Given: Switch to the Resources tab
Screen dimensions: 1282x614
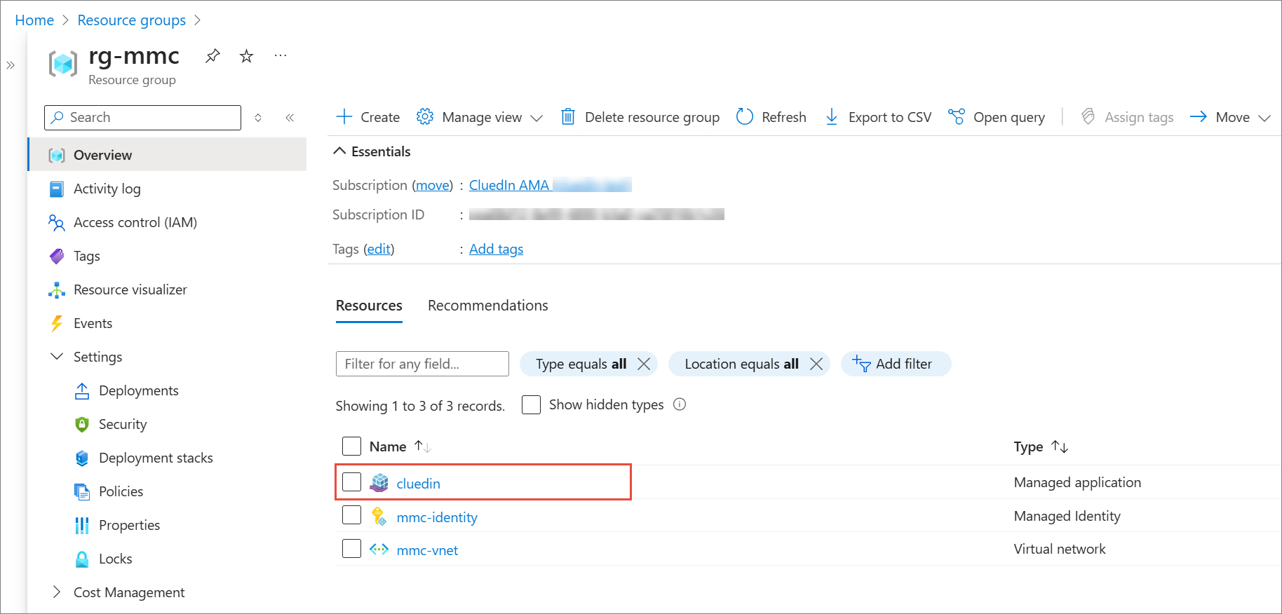Looking at the screenshot, I should 369,306.
